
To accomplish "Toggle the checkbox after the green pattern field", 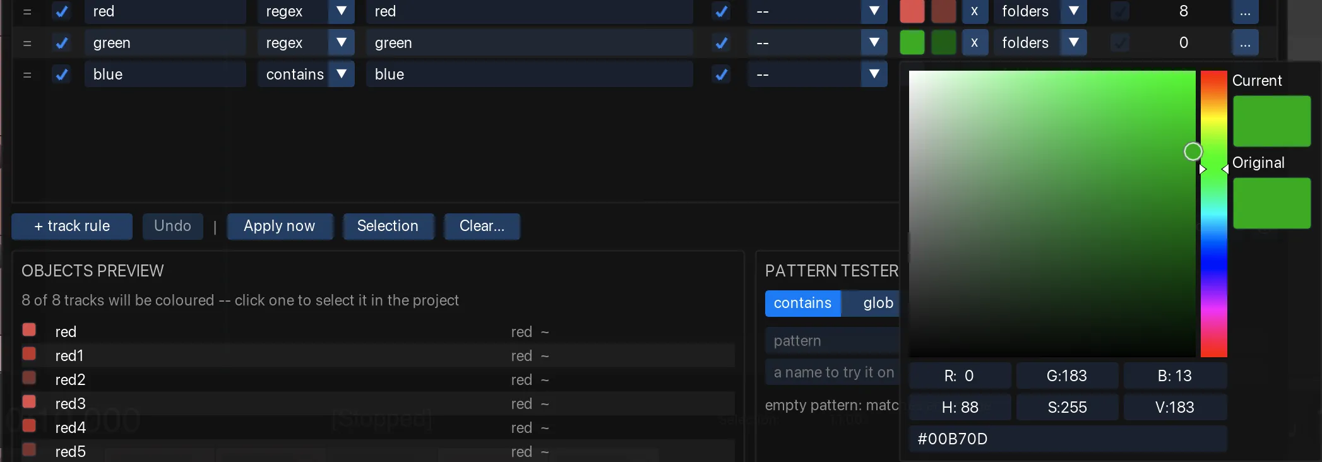I will tap(721, 43).
